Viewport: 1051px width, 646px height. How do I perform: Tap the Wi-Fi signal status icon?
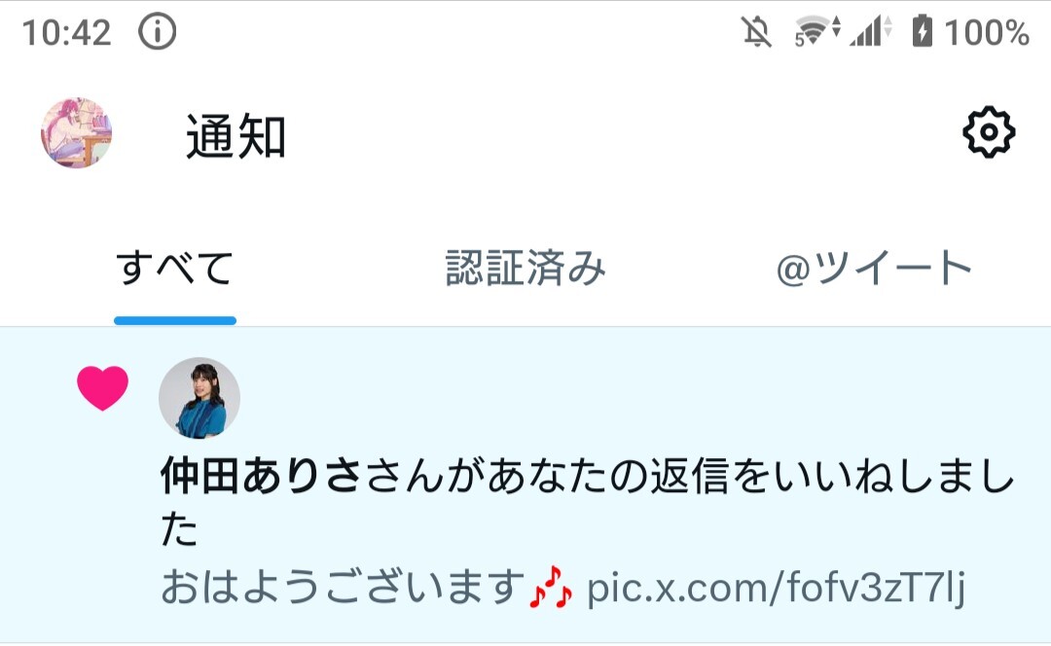pos(816,31)
